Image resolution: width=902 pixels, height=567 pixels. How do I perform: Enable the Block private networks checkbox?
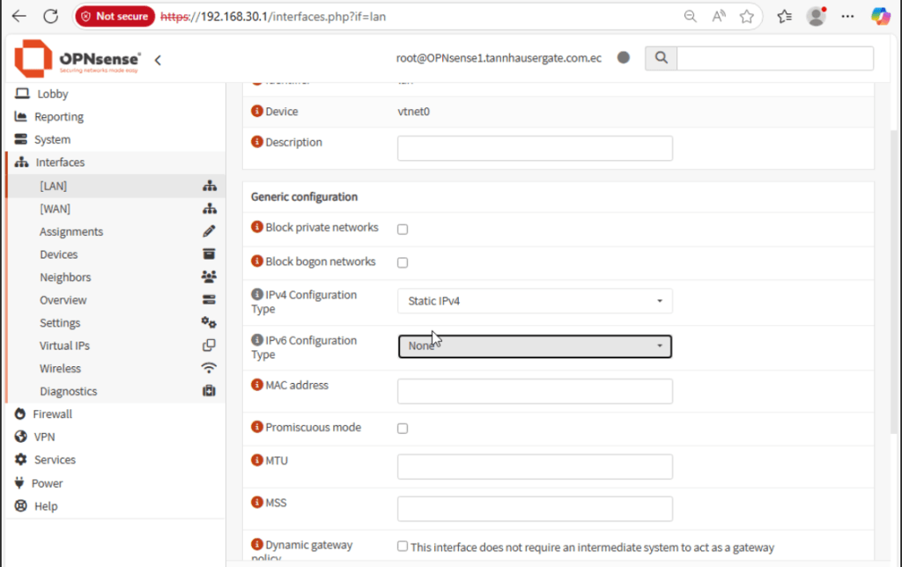403,229
